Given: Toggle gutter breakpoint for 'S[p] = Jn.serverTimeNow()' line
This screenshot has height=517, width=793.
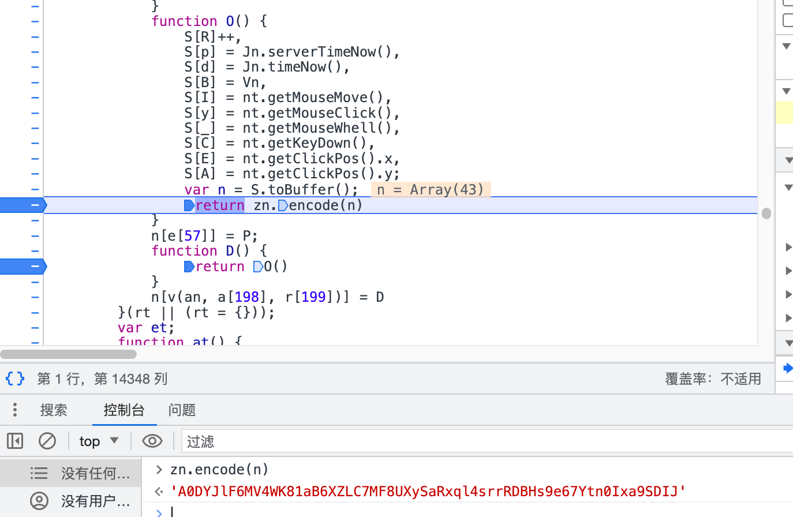Looking at the screenshot, I should pyautogui.click(x=35, y=52).
